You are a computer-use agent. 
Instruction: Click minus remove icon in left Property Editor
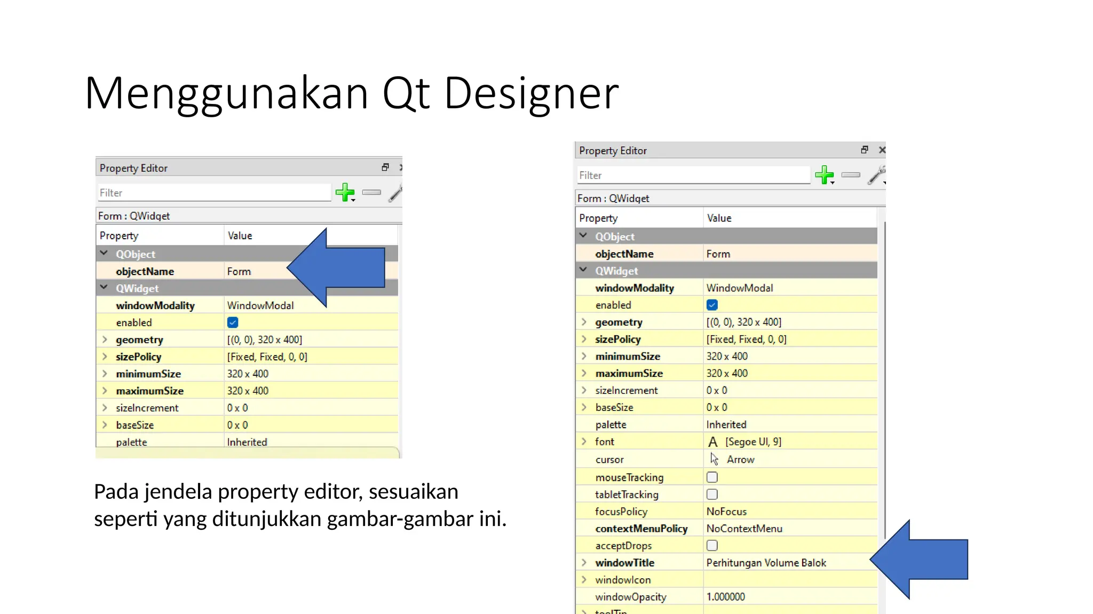pyautogui.click(x=371, y=192)
